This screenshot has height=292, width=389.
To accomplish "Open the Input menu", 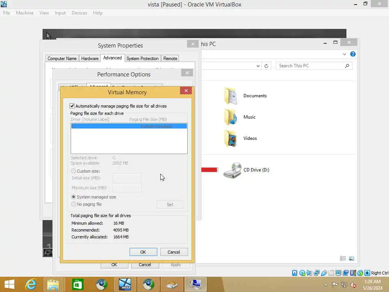I will (60, 13).
